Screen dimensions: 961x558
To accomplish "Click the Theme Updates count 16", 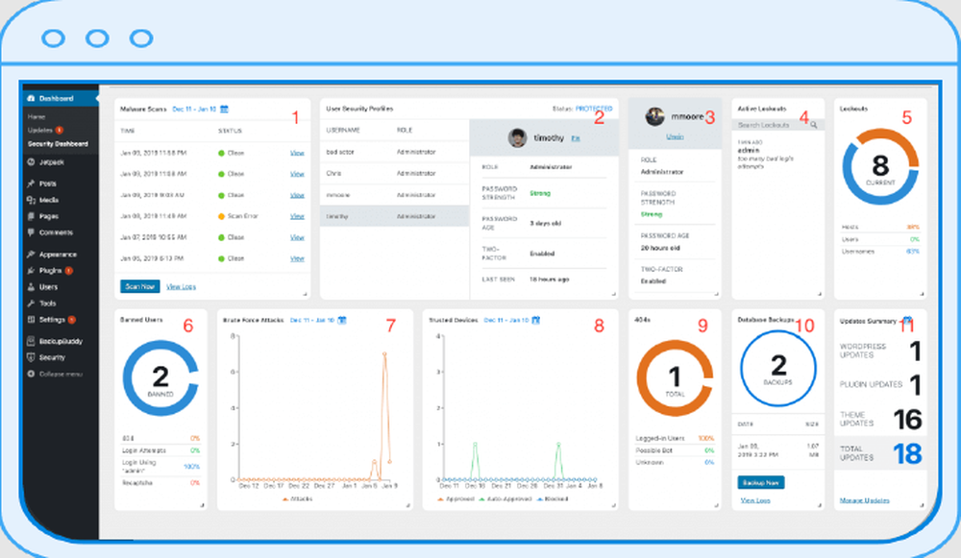I will 907,420.
